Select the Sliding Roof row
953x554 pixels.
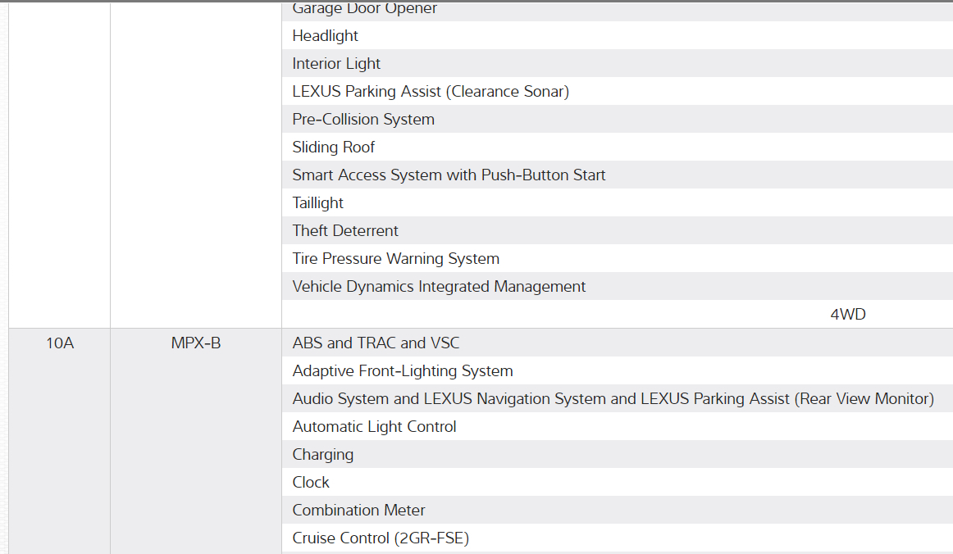(334, 148)
